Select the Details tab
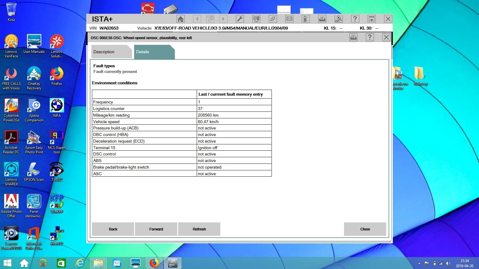The height and width of the screenshot is (269, 479). 154,52
